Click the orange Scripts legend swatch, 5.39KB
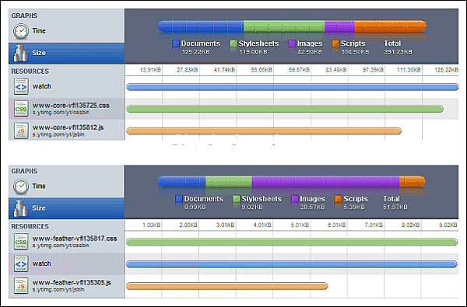The width and height of the screenshot is (467, 307). pos(338,199)
